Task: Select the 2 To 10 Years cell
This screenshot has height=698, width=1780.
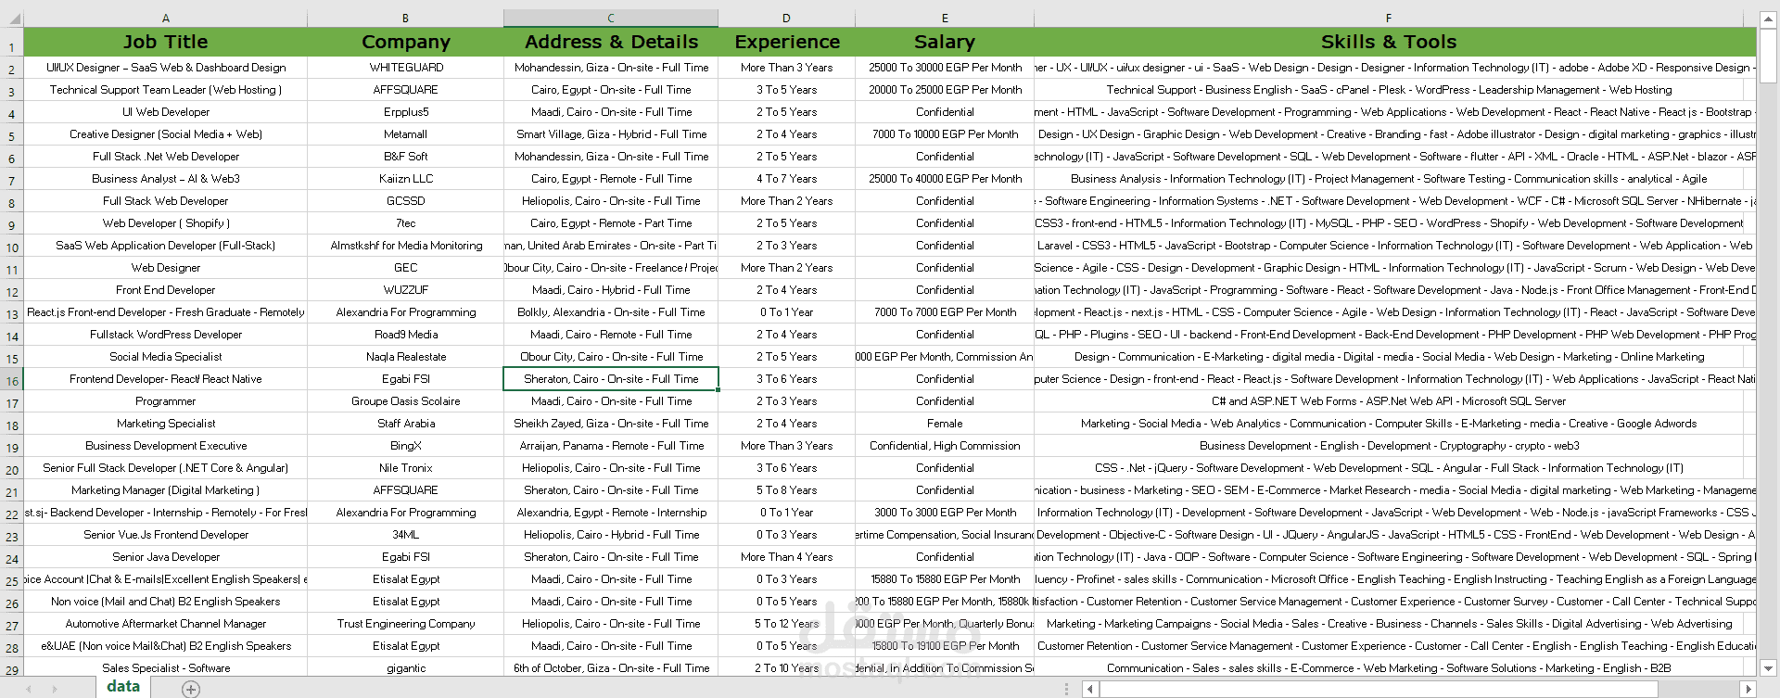Action: (x=787, y=668)
